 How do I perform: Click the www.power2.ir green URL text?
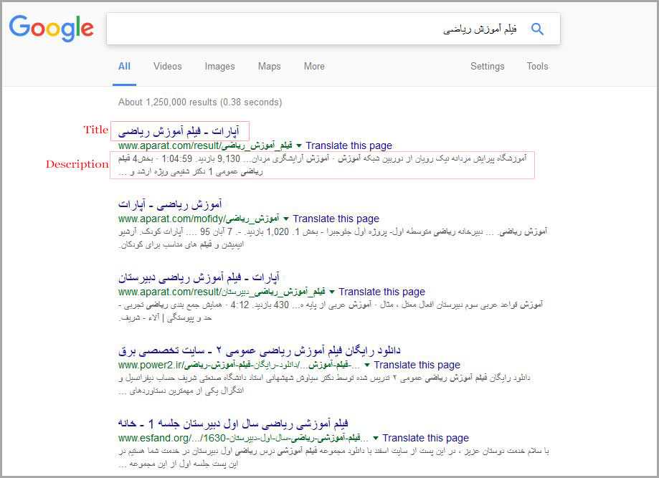point(239,365)
